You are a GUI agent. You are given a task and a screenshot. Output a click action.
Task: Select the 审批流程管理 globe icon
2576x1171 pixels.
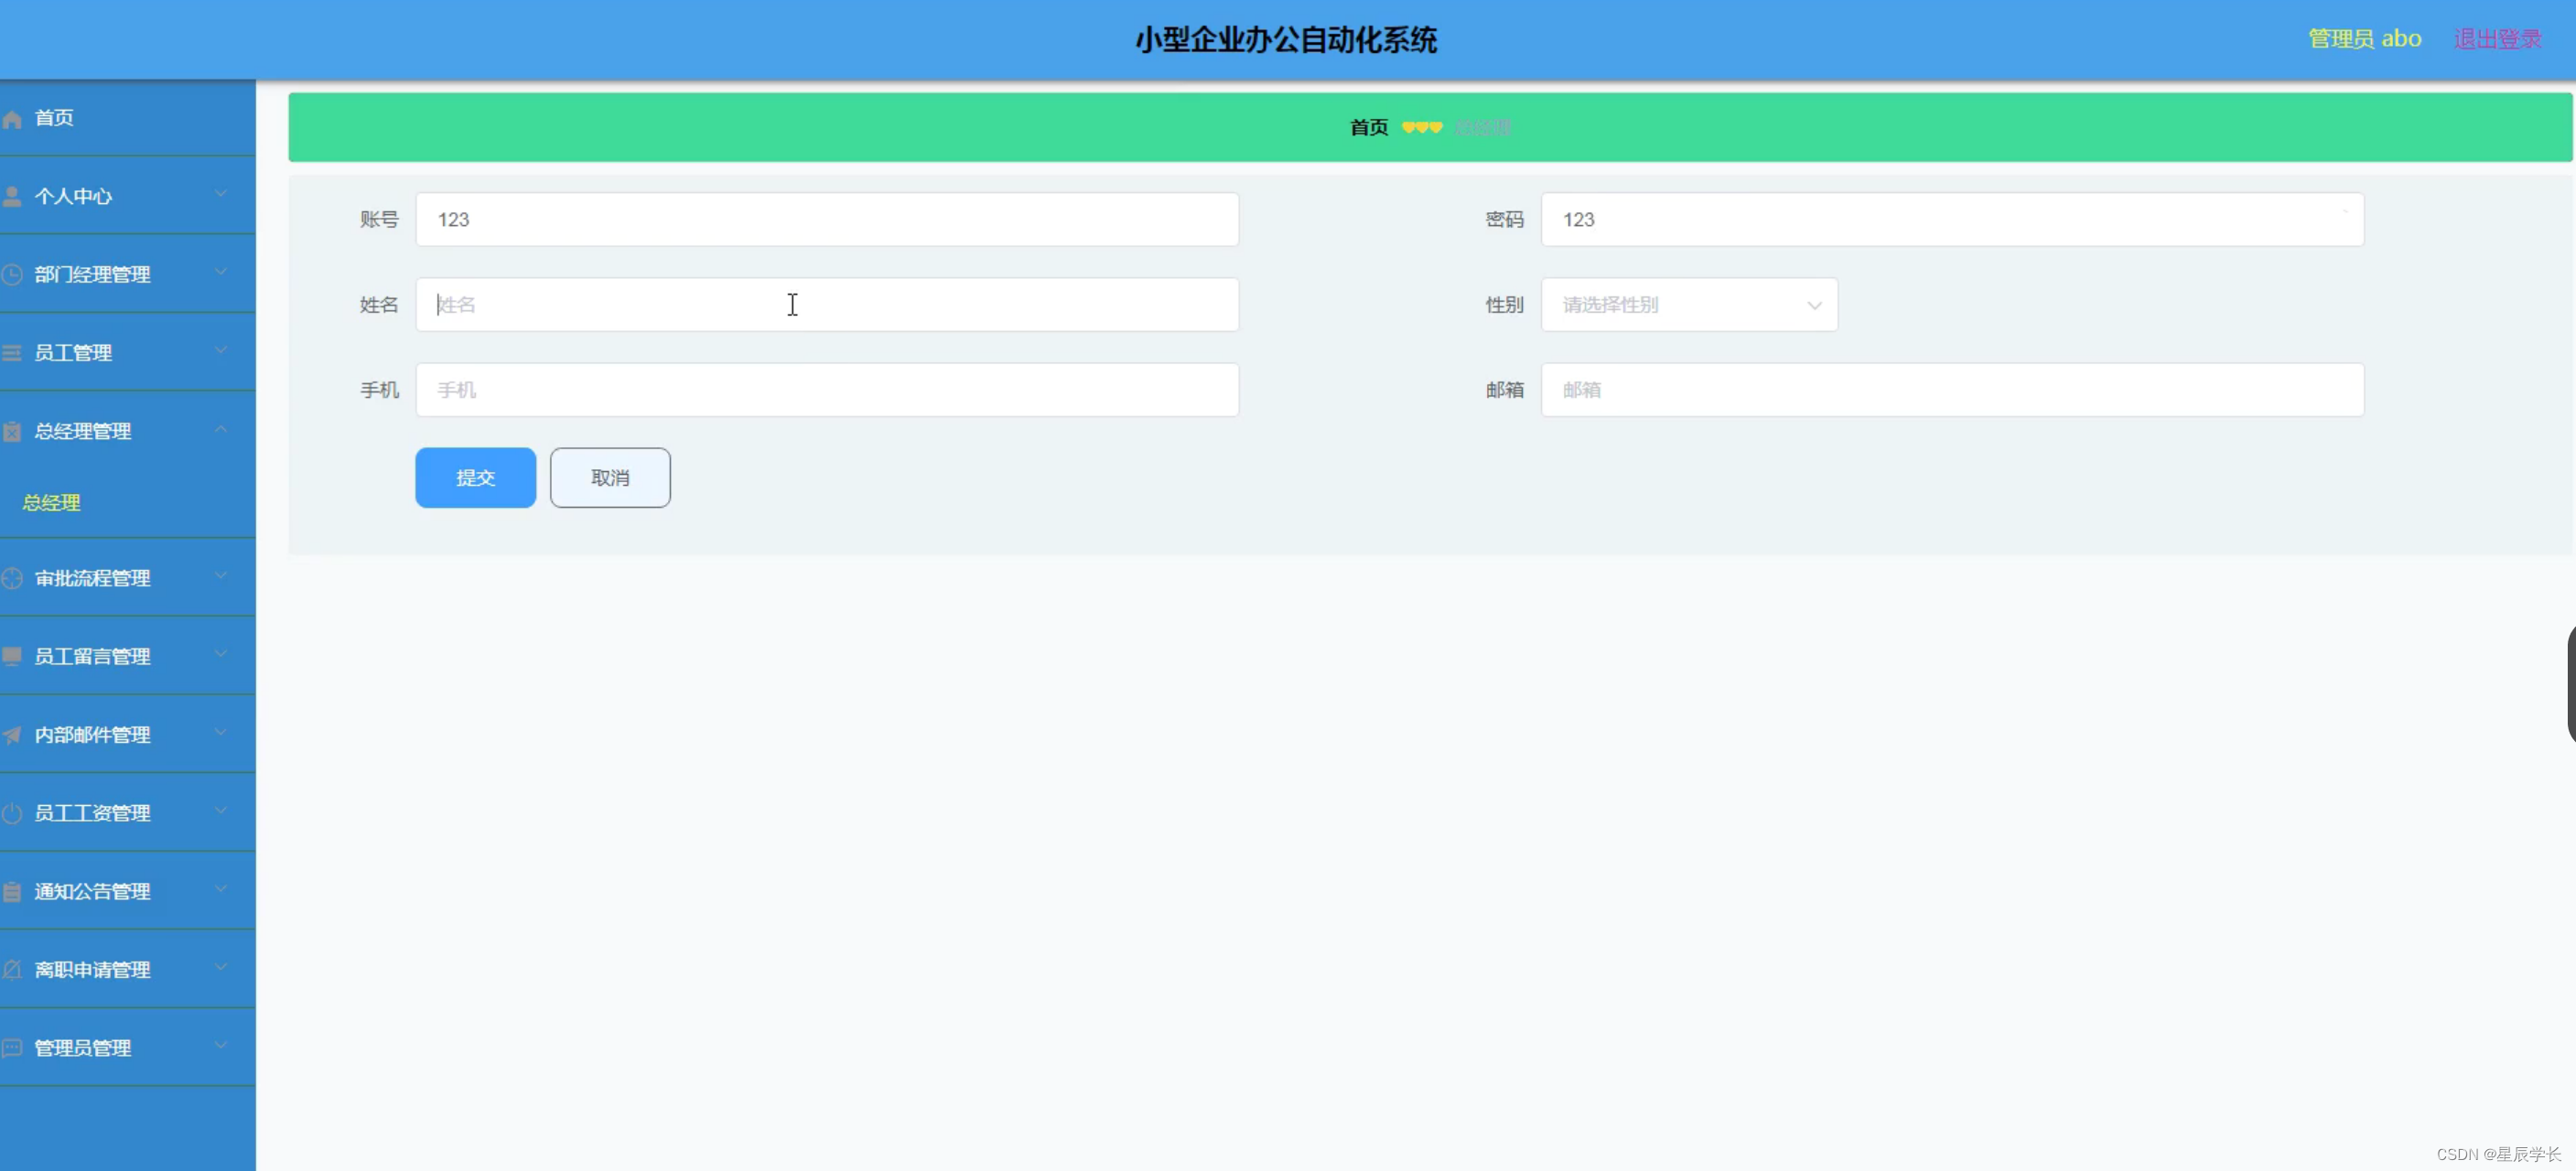[x=13, y=578]
